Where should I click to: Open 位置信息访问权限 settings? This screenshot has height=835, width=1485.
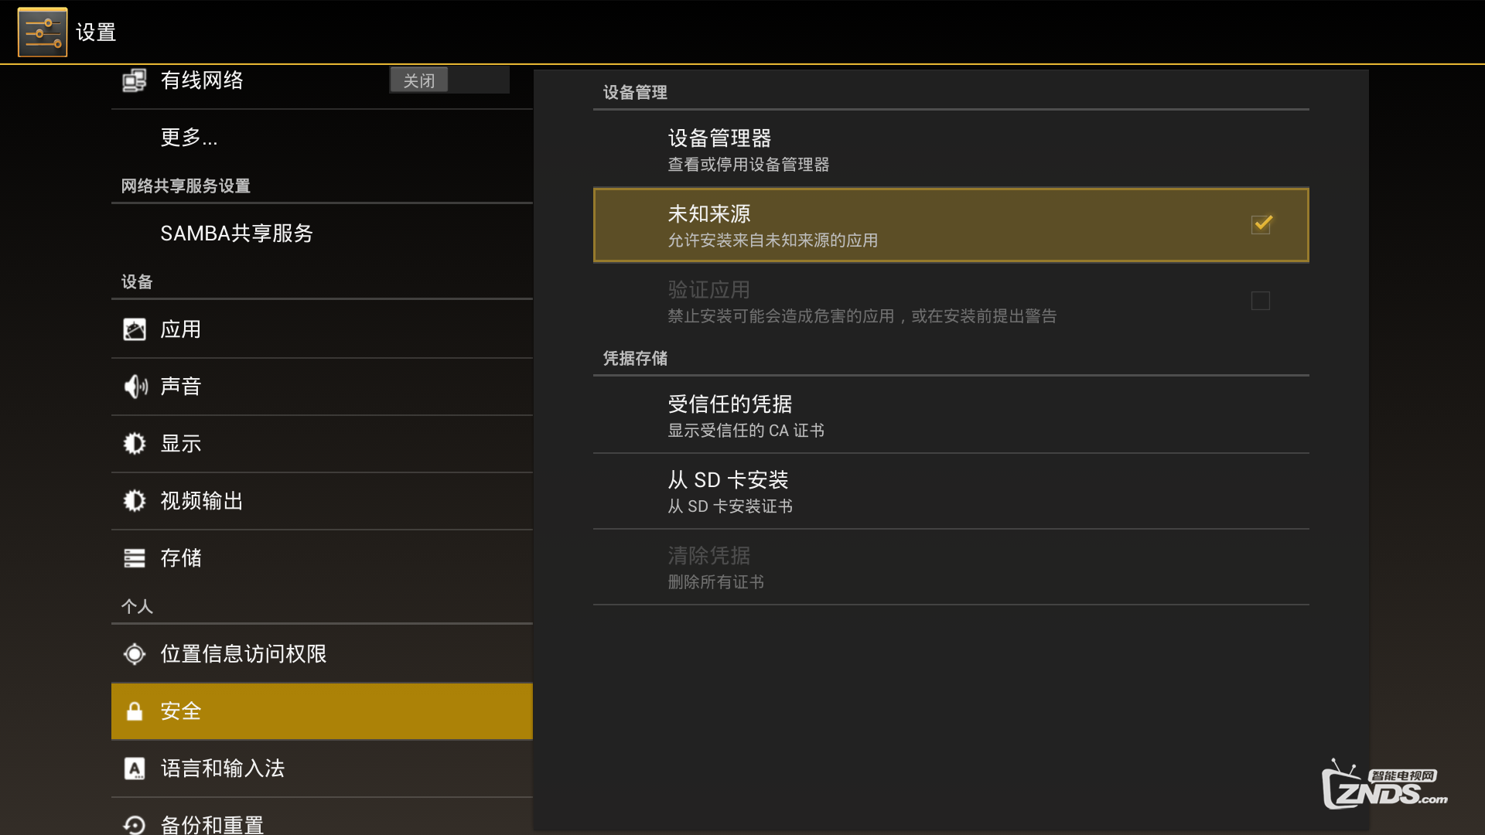click(322, 654)
